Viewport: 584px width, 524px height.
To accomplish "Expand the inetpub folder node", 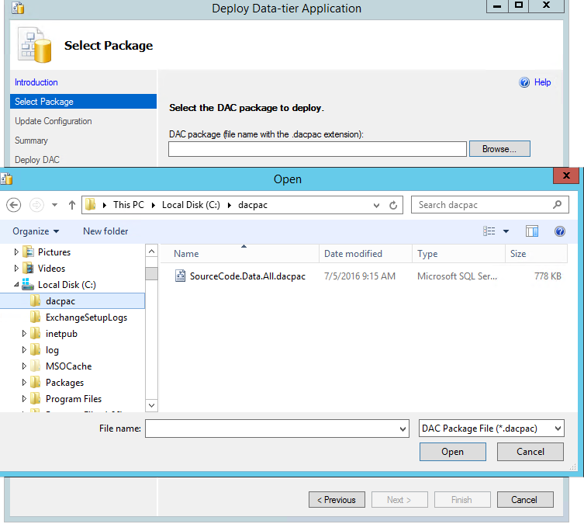I will (25, 334).
